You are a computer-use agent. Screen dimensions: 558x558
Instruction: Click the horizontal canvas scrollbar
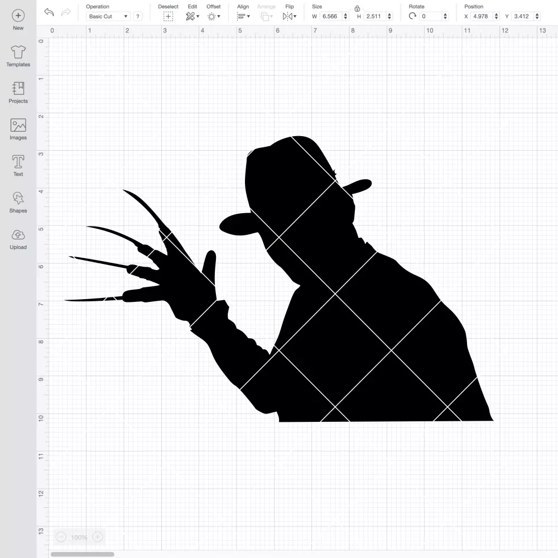[x=82, y=554]
